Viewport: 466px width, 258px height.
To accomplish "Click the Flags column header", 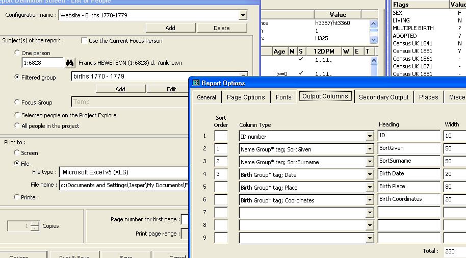I will pyautogui.click(x=420, y=5).
